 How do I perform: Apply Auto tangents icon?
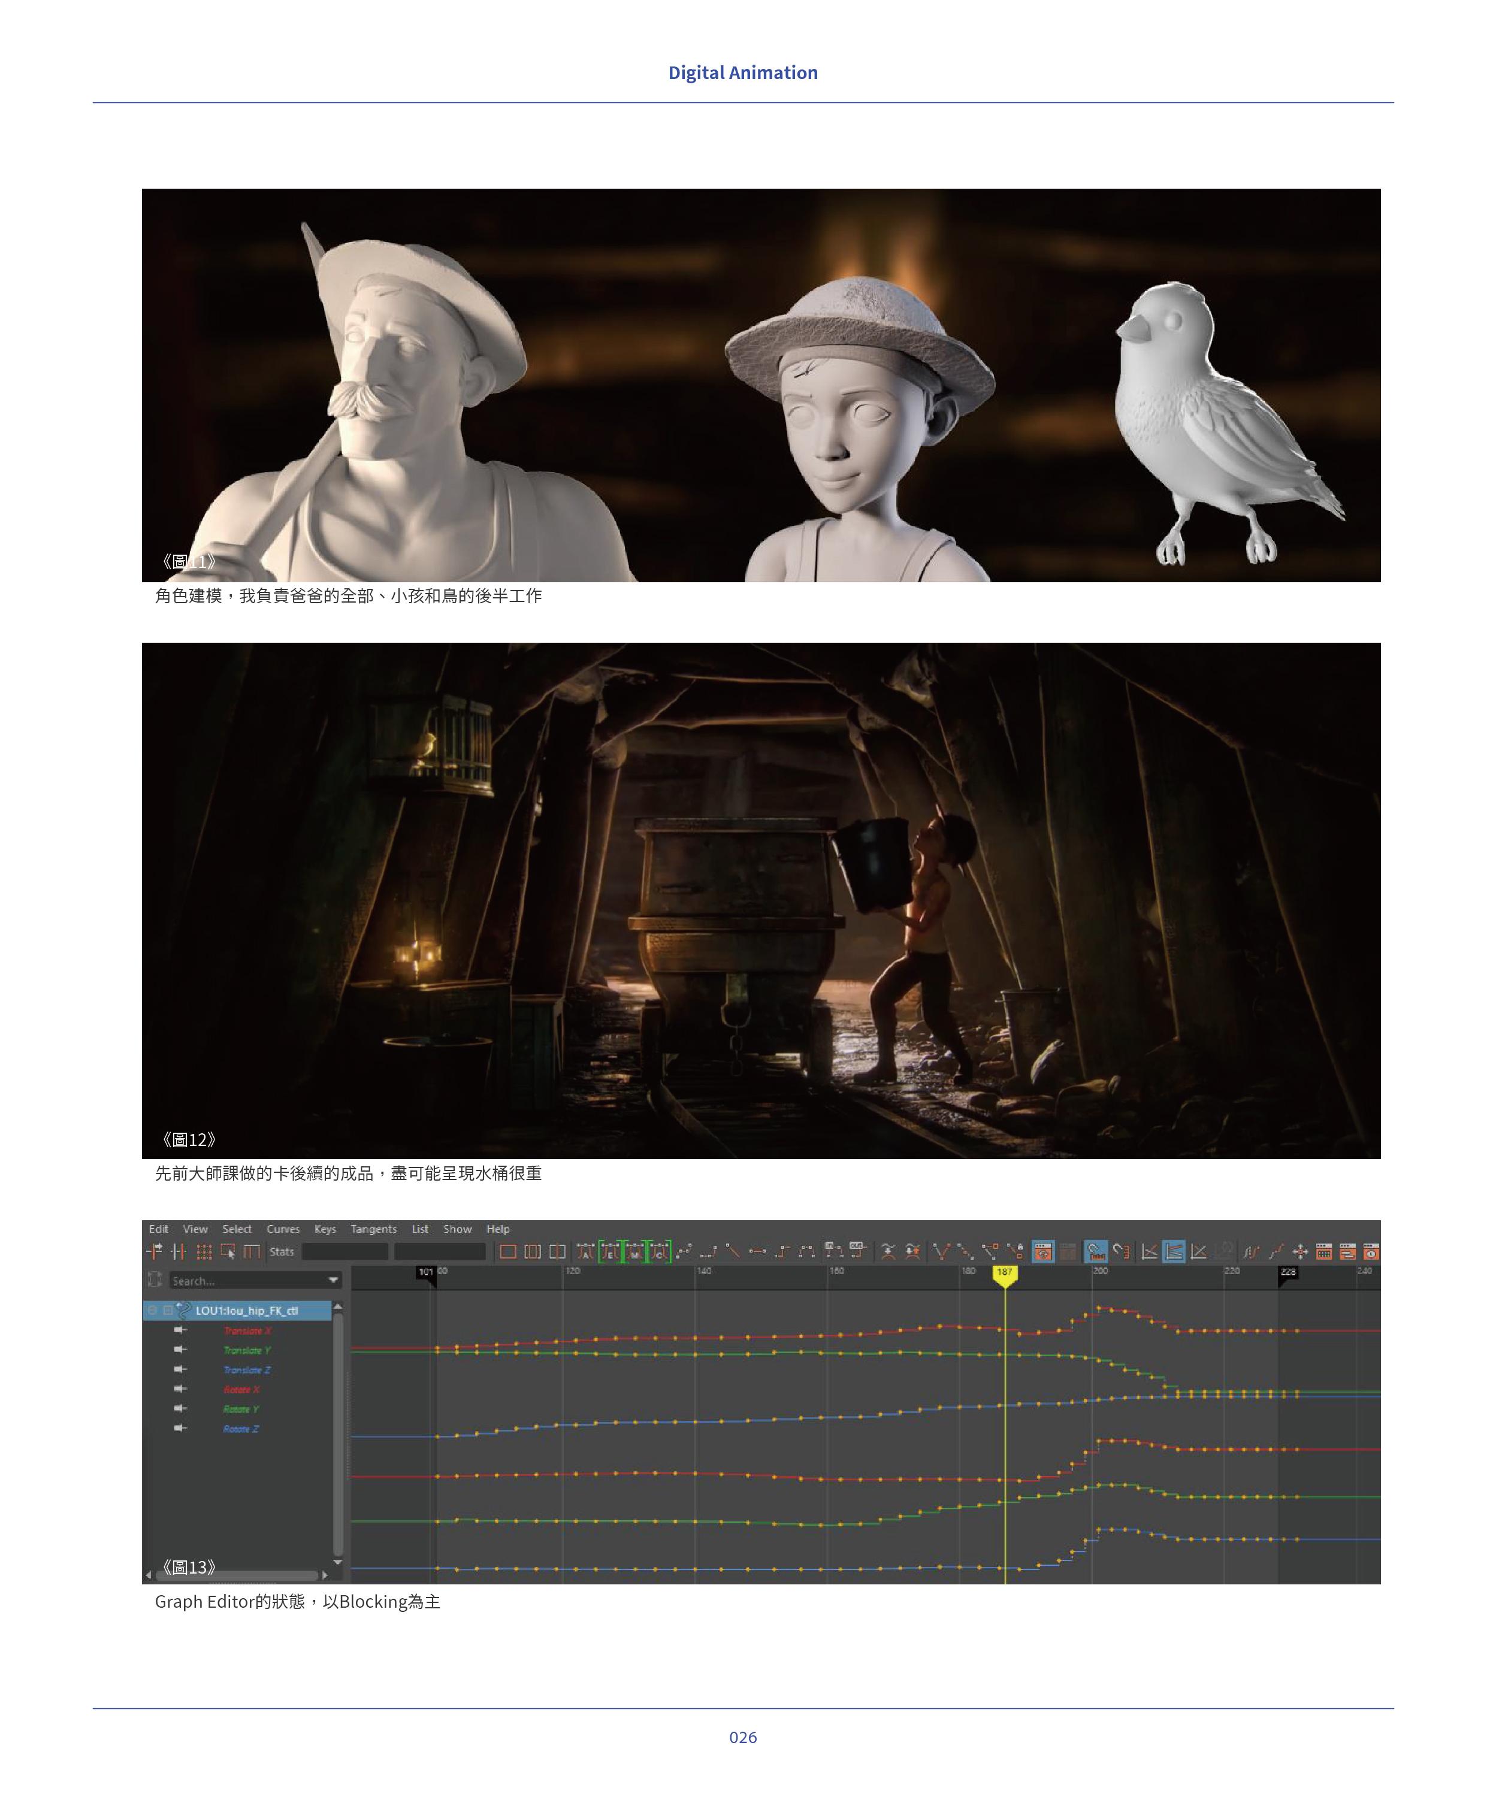tap(586, 1252)
